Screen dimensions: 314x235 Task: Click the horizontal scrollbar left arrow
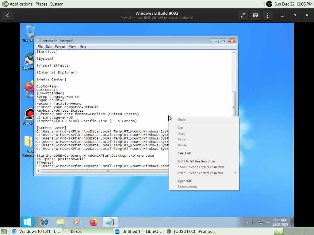(x=38, y=171)
